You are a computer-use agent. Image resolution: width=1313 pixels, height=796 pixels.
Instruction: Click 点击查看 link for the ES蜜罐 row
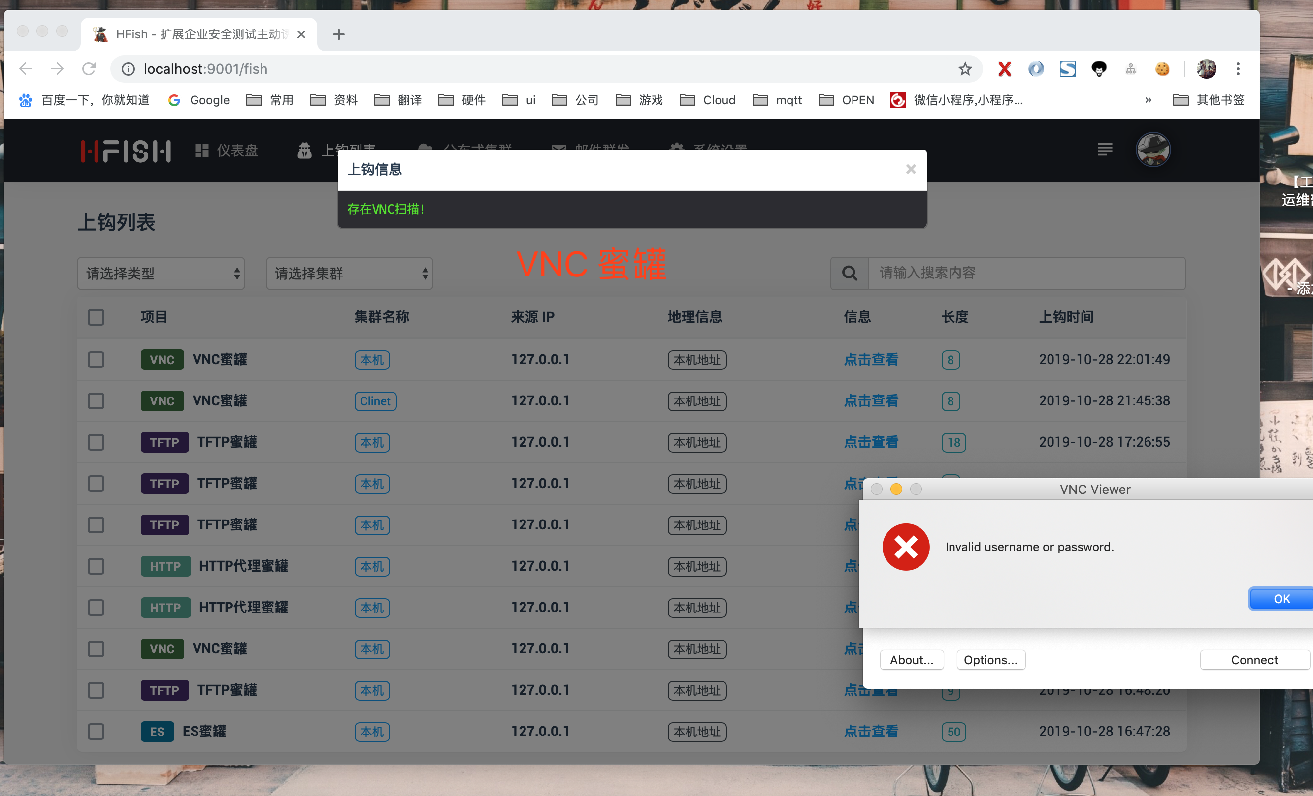[x=871, y=731]
